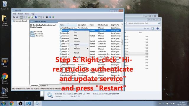Click the Action Center flag tray icon

point(167,103)
